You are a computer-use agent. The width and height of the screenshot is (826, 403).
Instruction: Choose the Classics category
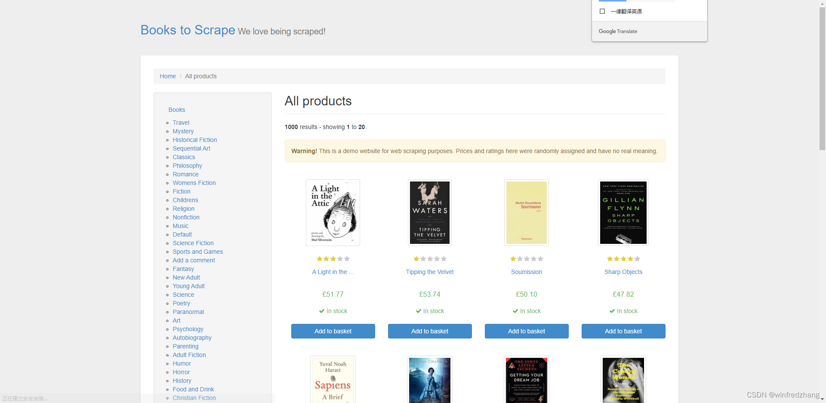pos(184,157)
